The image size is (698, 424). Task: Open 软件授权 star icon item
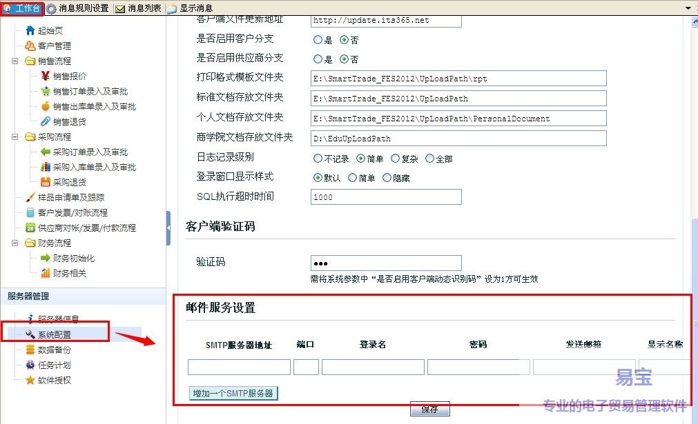(x=54, y=380)
